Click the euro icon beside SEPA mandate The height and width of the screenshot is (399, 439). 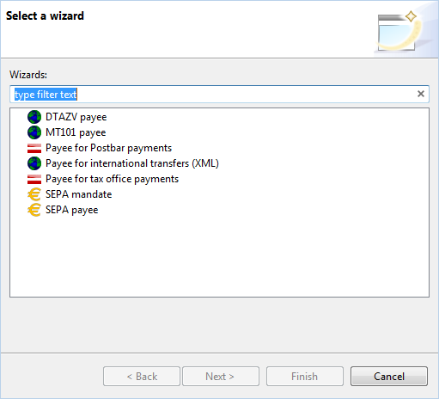pos(34,194)
